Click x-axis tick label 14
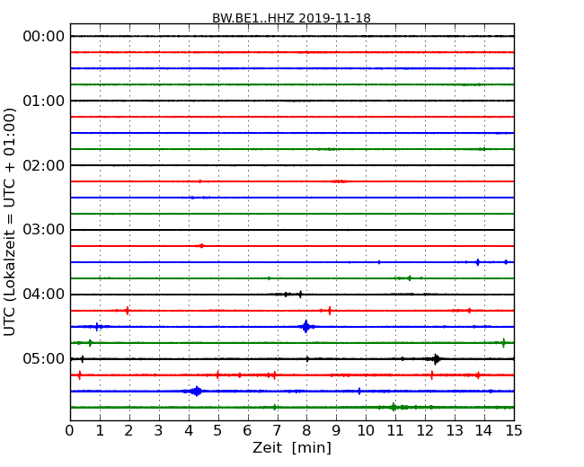 (484, 430)
